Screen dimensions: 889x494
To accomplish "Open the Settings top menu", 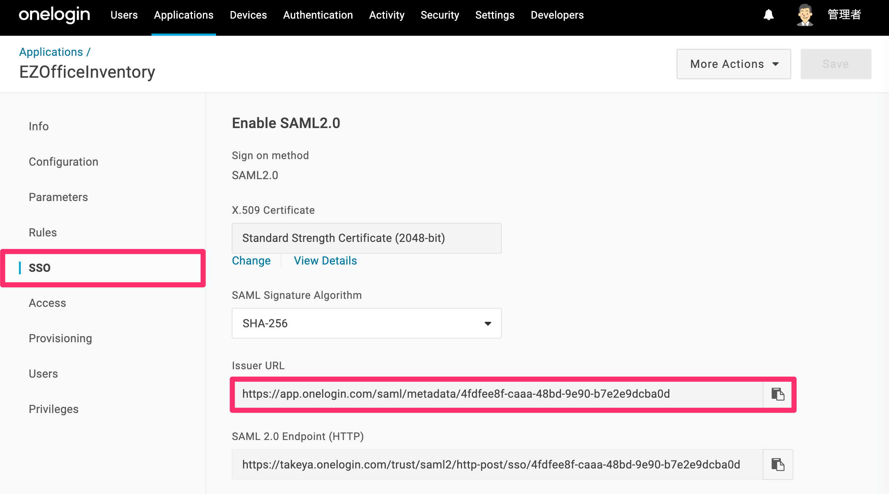I will pos(494,15).
